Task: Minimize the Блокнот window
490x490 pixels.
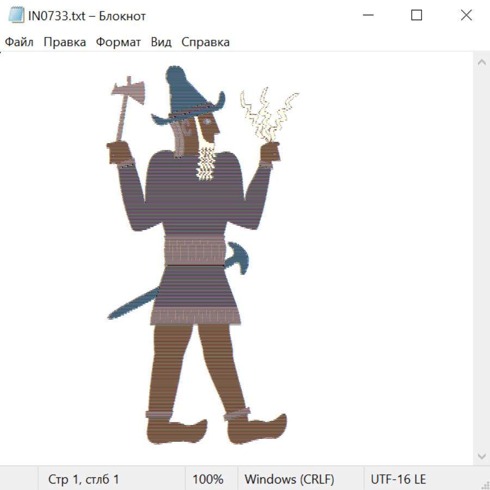Action: [367, 16]
